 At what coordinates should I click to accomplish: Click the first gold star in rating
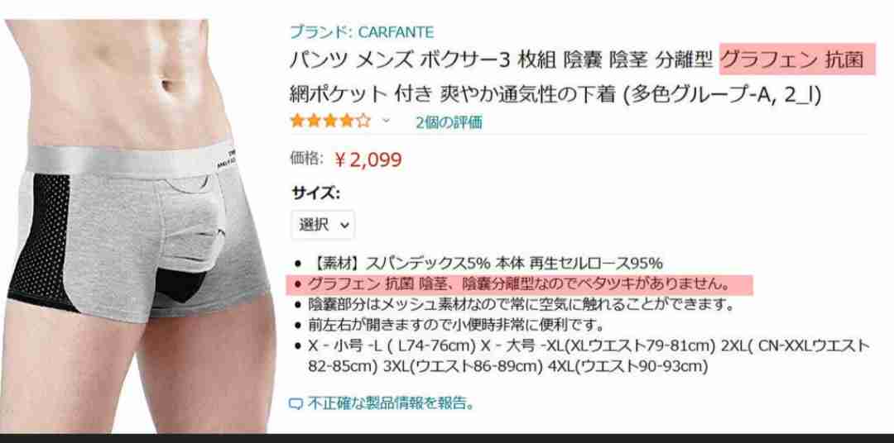coord(298,121)
